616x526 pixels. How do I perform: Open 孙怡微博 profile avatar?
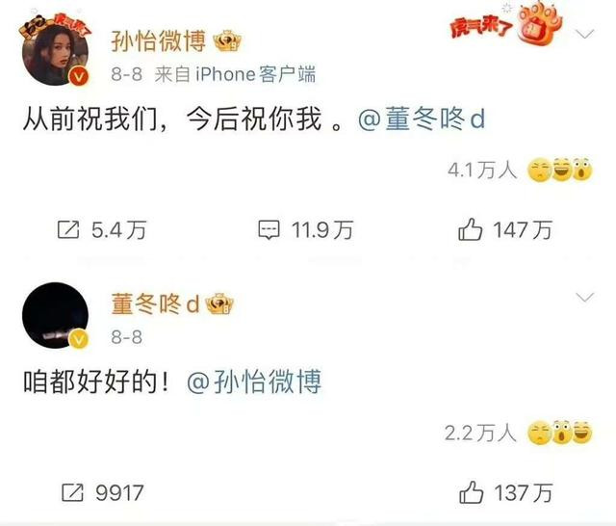tap(55, 53)
